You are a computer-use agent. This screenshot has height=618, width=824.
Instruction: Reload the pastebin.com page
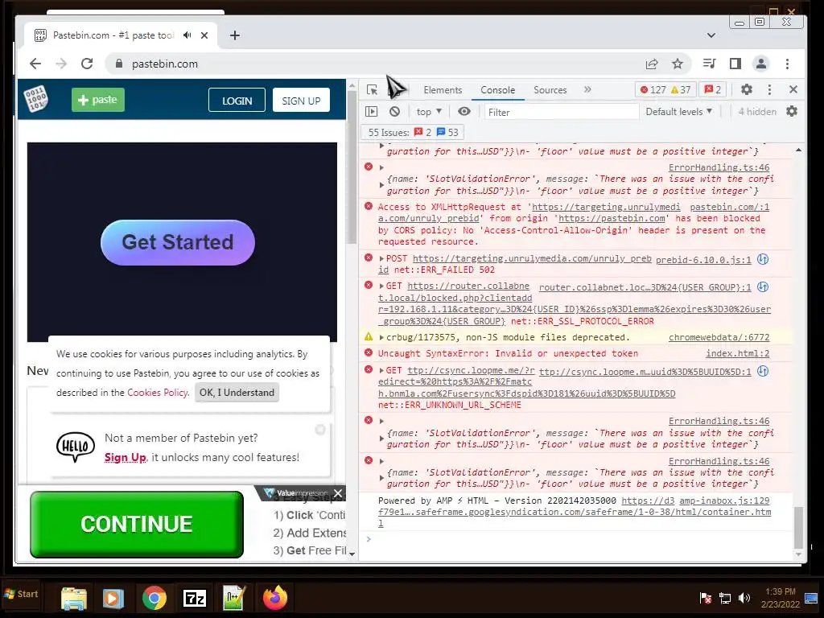tap(87, 64)
